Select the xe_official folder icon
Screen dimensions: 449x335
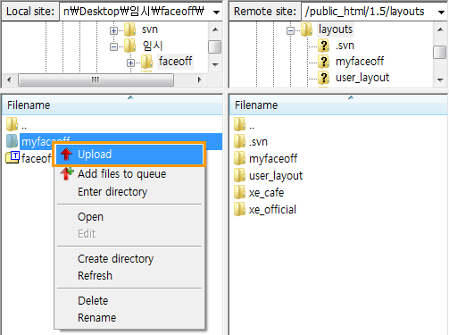pos(239,209)
